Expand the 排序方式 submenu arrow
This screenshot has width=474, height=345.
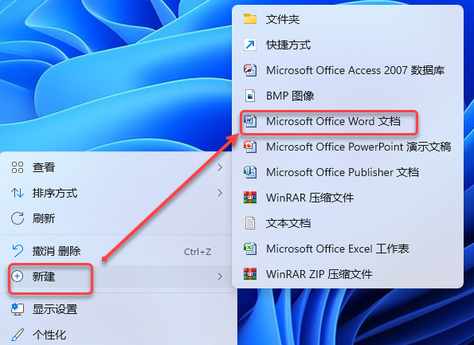click(220, 193)
